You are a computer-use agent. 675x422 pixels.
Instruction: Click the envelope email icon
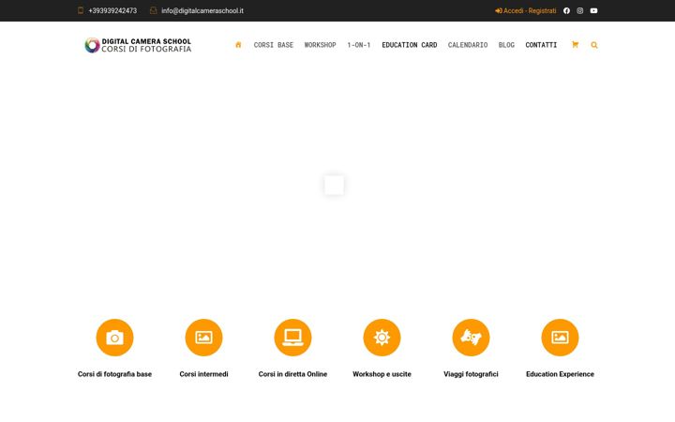153,10
